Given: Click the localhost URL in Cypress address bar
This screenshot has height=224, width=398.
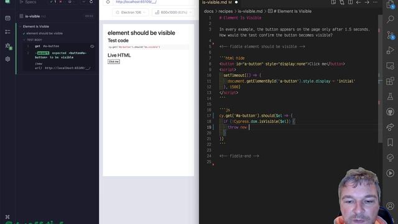Looking at the screenshot, I should (136, 2).
